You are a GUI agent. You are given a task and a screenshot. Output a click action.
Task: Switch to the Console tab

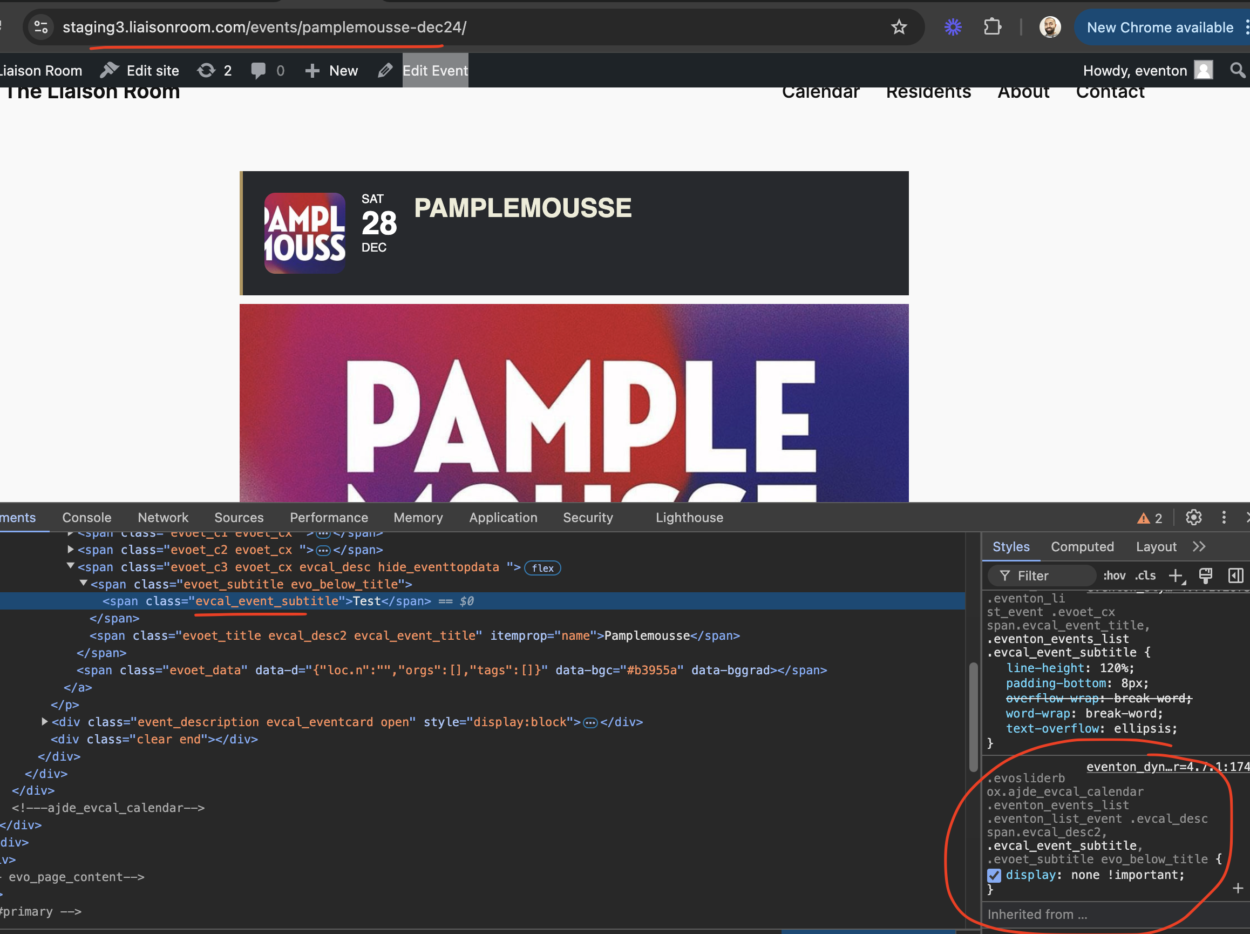(86, 517)
